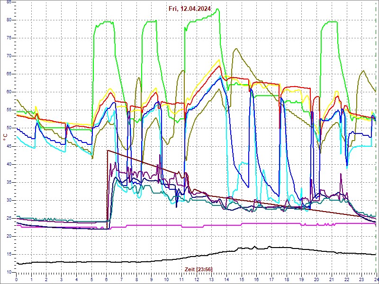379x284 pixels.
Task: Click hour 4 on the time axis
Action: 76,279
